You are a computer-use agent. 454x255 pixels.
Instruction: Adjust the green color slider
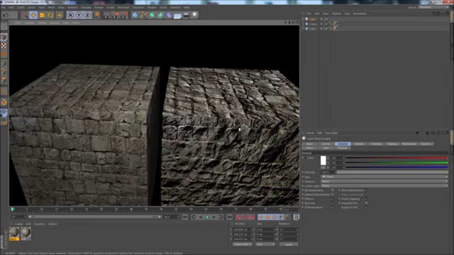397,163
